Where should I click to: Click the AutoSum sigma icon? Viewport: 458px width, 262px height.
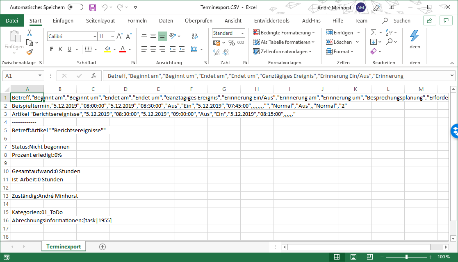click(373, 33)
